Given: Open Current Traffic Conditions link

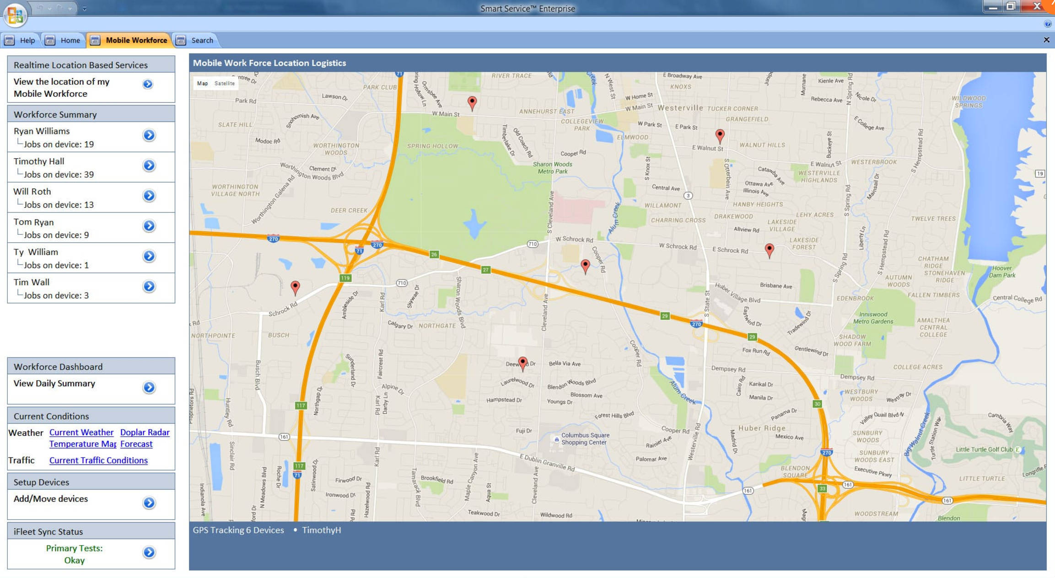Looking at the screenshot, I should (x=98, y=460).
